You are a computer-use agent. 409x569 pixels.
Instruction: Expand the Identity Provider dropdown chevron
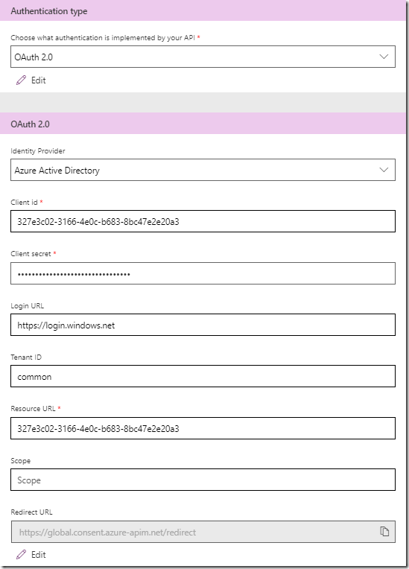384,170
